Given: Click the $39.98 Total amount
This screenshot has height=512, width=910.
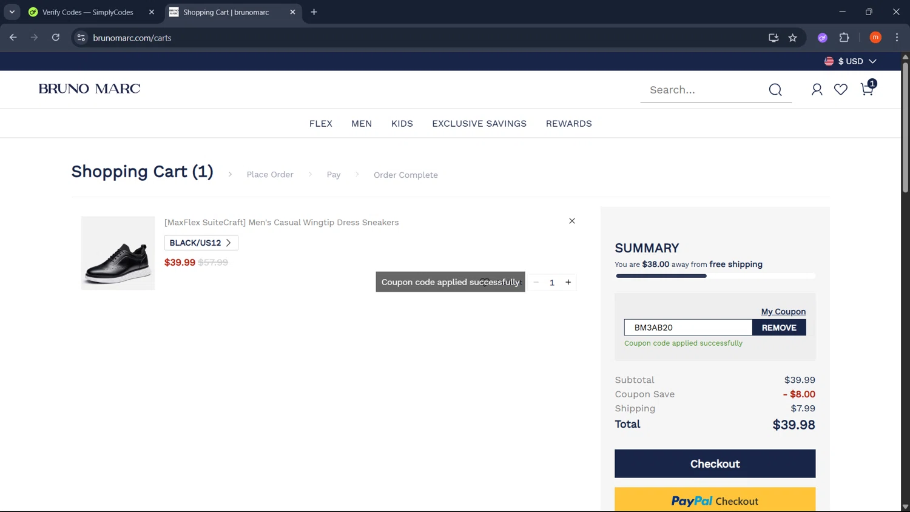Looking at the screenshot, I should coord(794,425).
